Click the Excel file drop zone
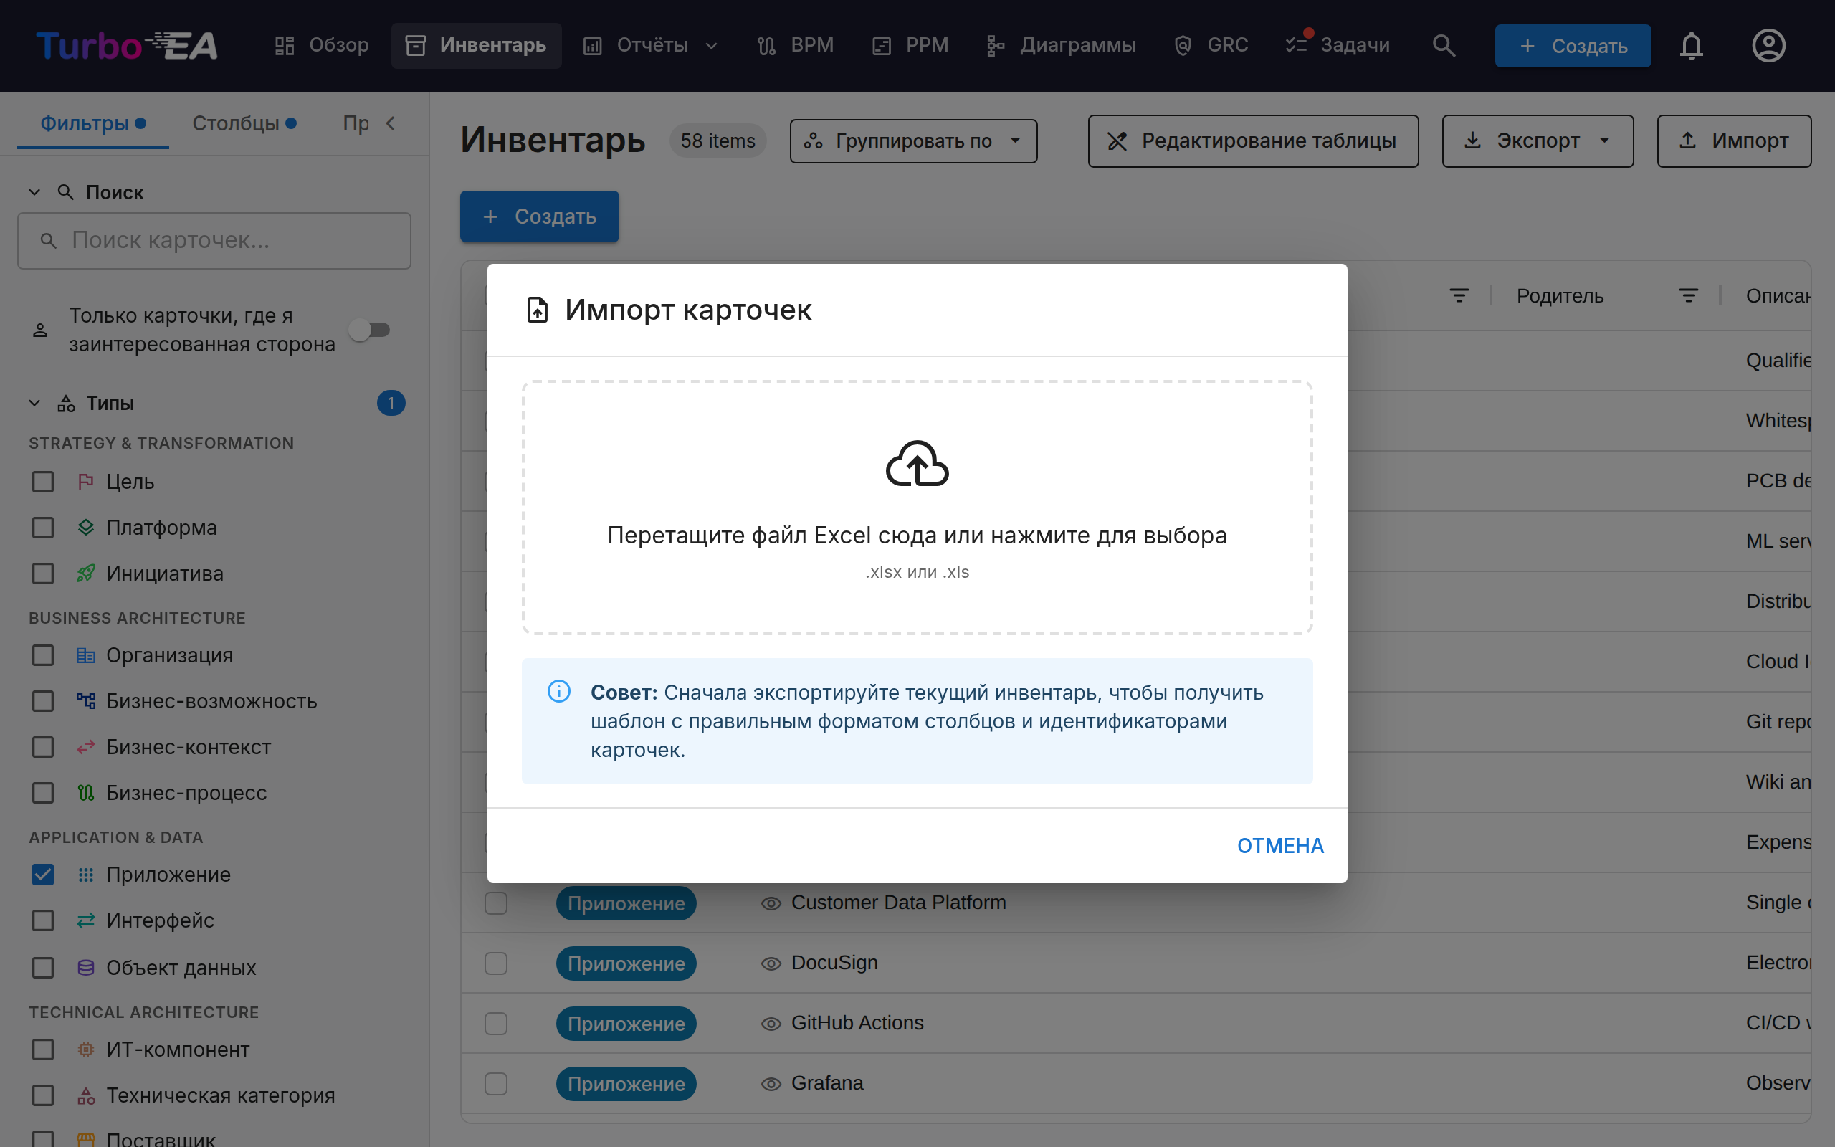 pyautogui.click(x=917, y=508)
